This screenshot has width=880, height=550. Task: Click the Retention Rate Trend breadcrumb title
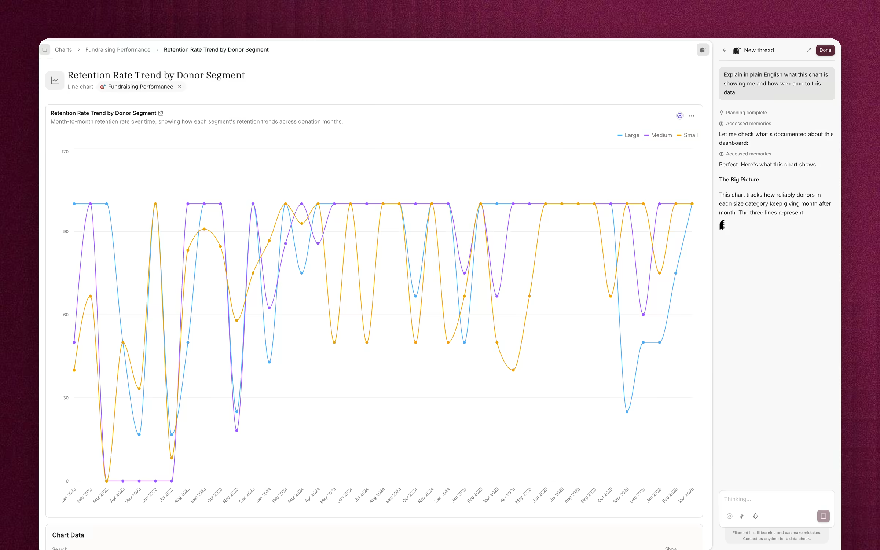(x=216, y=49)
